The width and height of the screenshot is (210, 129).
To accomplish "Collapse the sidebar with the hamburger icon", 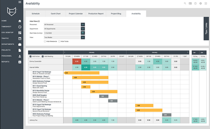I will click(20, 2).
